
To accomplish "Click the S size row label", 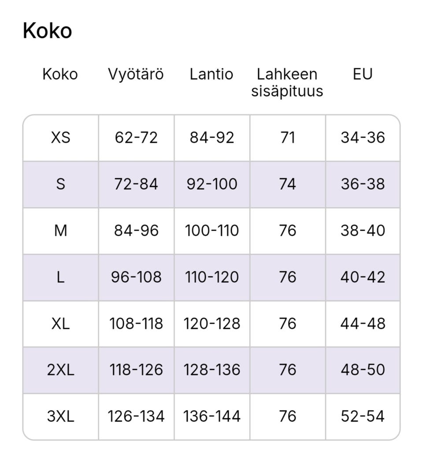I will coord(60,184).
